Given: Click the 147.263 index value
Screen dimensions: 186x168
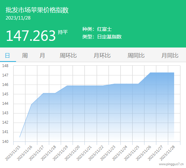Looking at the screenshot, I should (31, 36).
